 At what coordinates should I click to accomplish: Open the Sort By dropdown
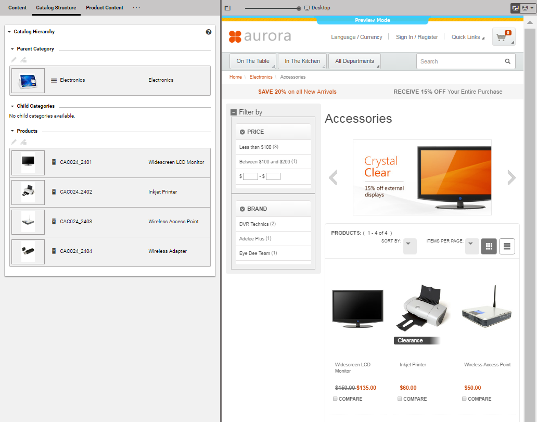pyautogui.click(x=410, y=246)
